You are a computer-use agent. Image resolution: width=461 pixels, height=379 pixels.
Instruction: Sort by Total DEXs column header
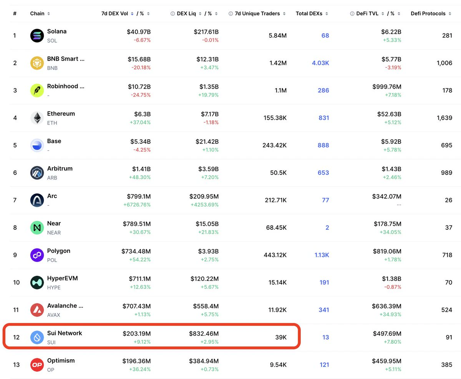click(312, 13)
